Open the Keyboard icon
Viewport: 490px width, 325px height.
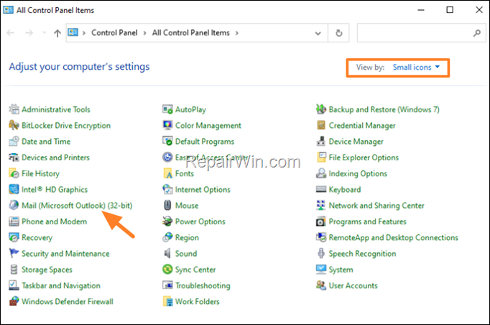coord(321,189)
